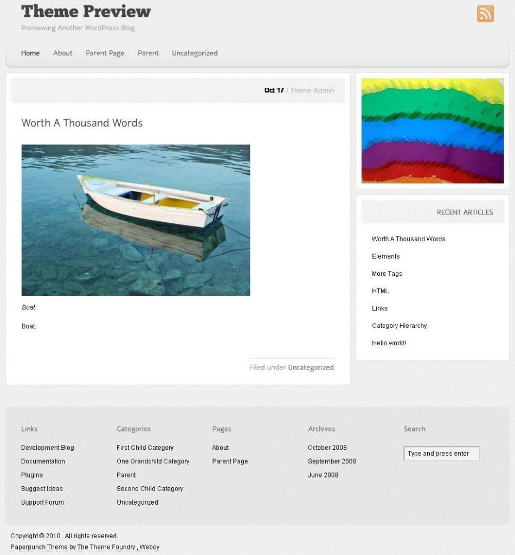The width and height of the screenshot is (515, 555).
Task: Go to Home in navigation bar
Action: [x=30, y=53]
